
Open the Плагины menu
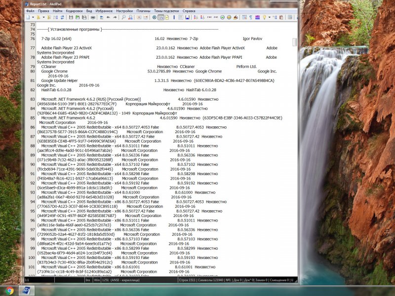(x=143, y=11)
